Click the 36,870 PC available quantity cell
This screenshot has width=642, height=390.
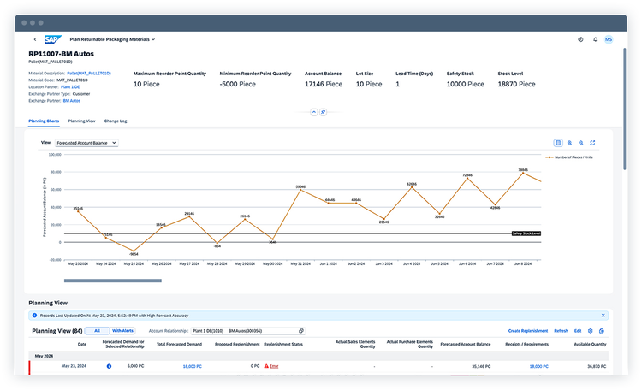click(597, 366)
